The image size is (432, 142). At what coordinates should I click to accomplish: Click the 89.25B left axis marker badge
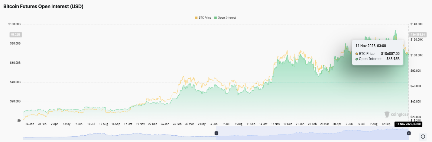click(15, 35)
